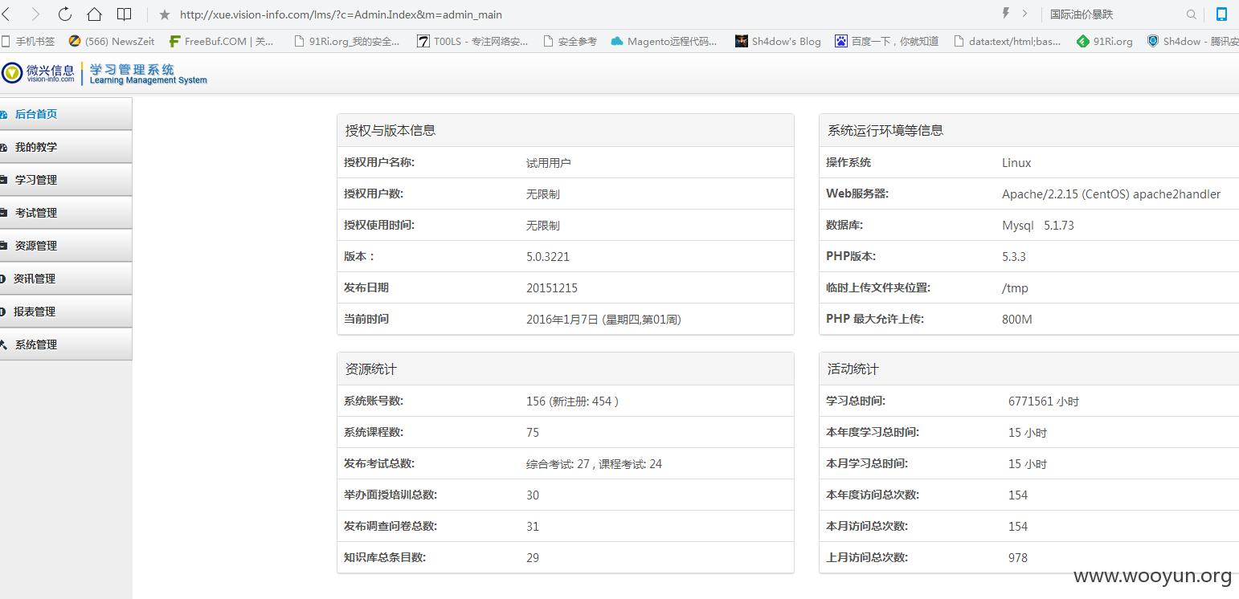The height and width of the screenshot is (599, 1239).
Task: Click the 系统运行环境等信息 panel header
Action: point(1029,130)
